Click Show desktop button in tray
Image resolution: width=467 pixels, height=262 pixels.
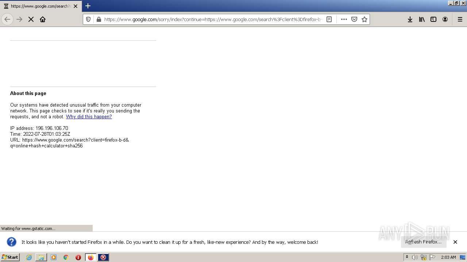tap(463, 257)
